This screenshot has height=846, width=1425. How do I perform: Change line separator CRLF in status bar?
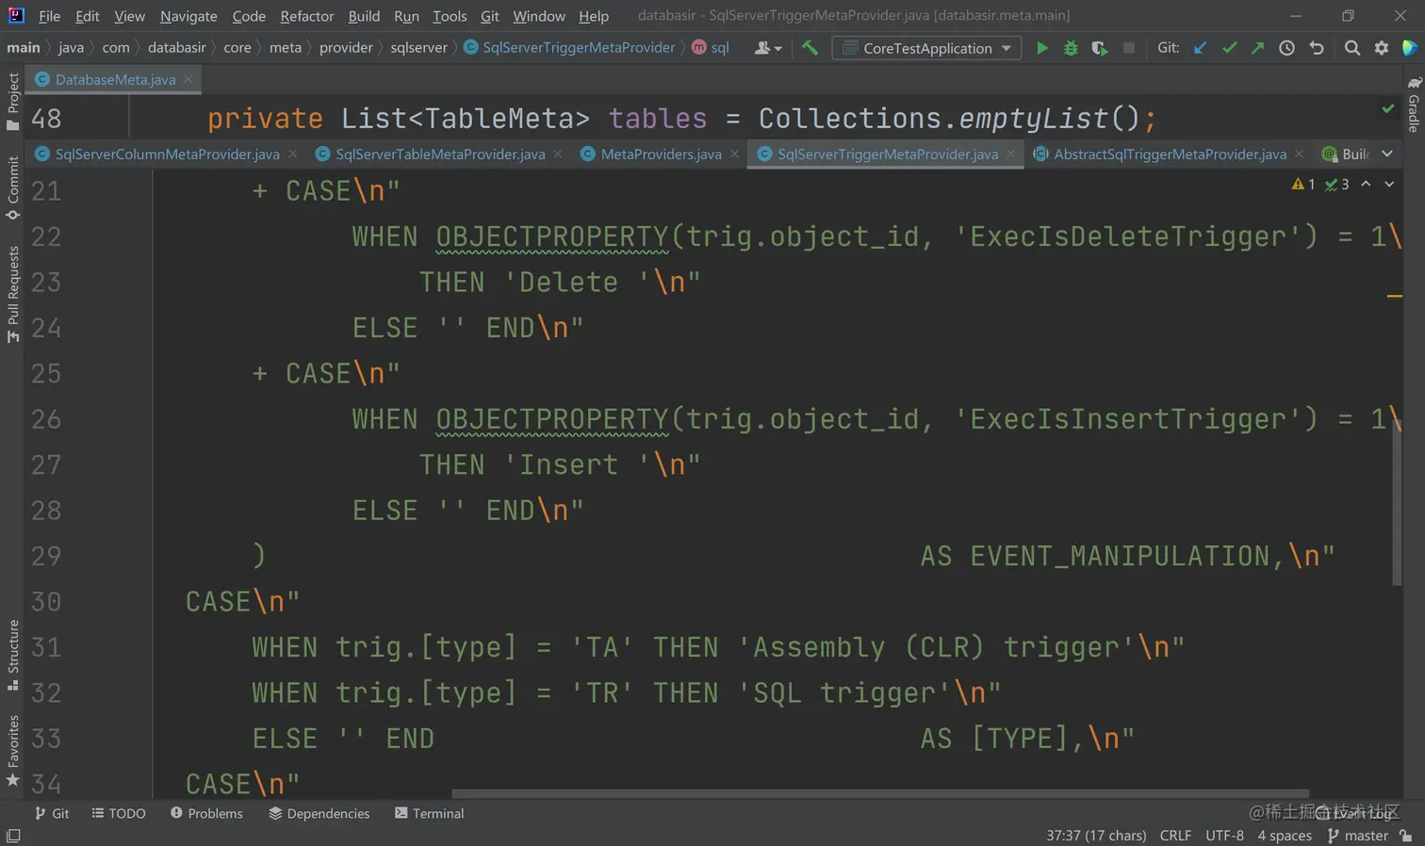(x=1175, y=836)
